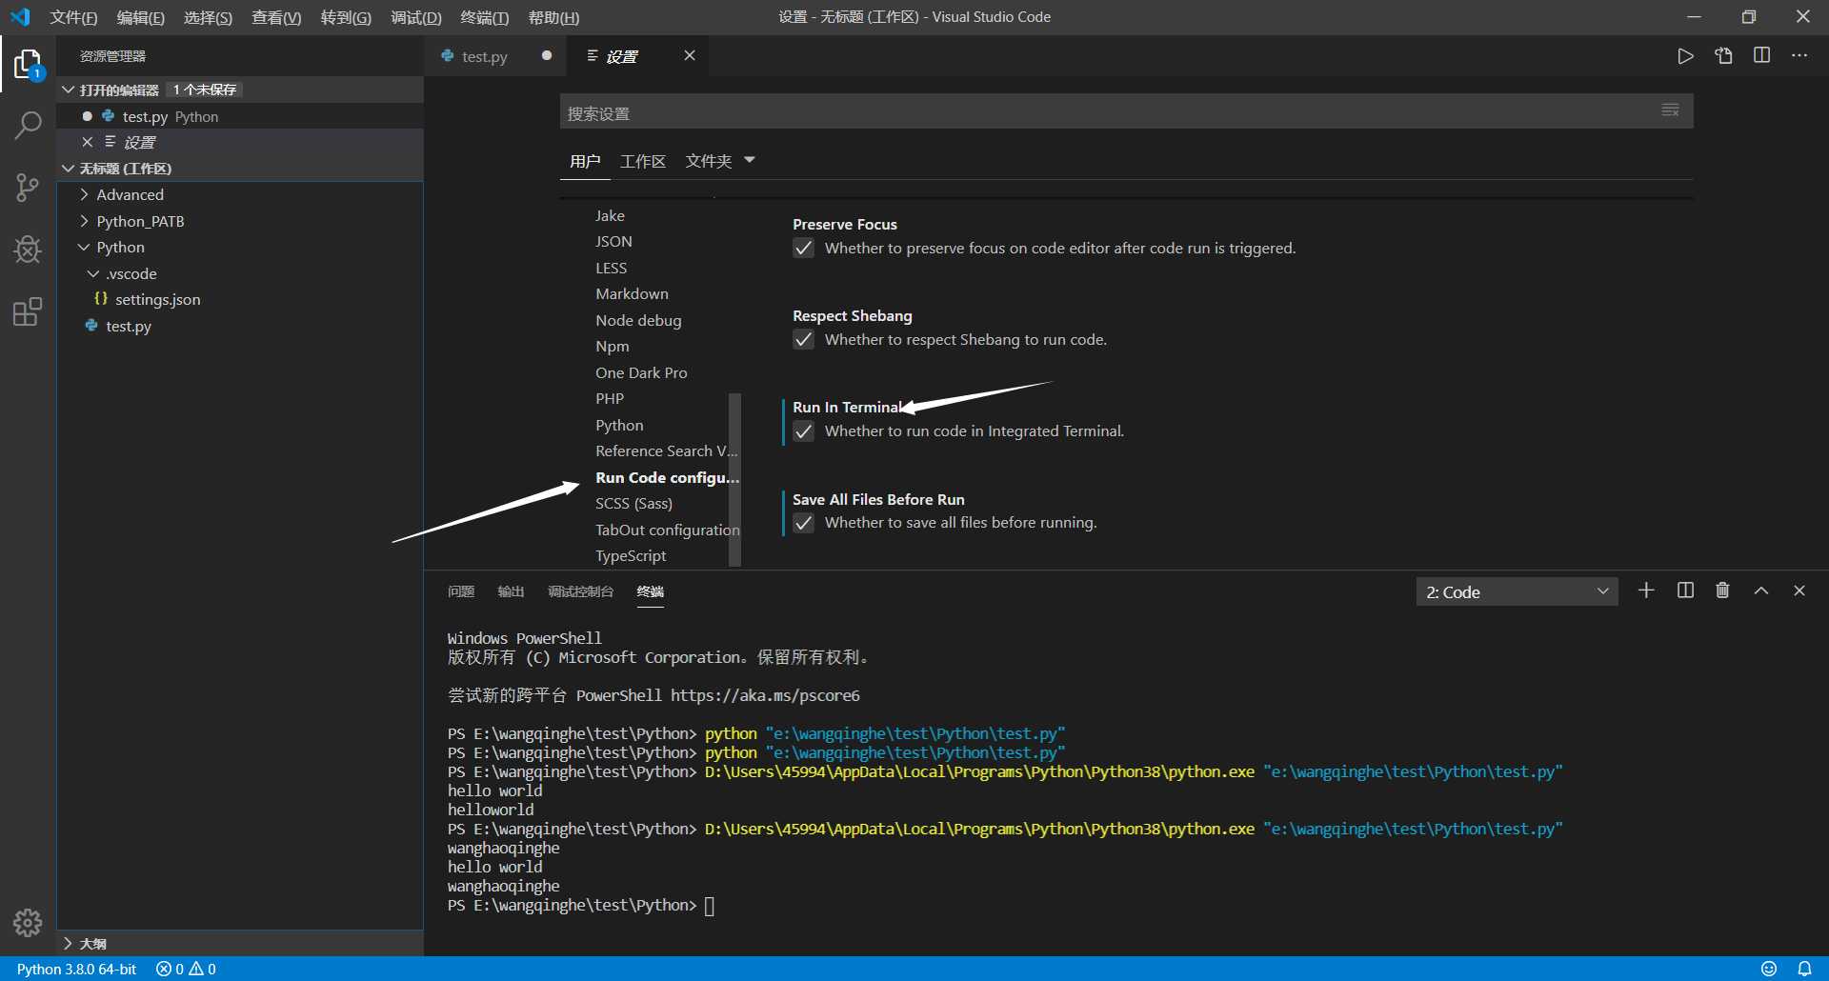Open settings JSON file icon

[x=1723, y=56]
